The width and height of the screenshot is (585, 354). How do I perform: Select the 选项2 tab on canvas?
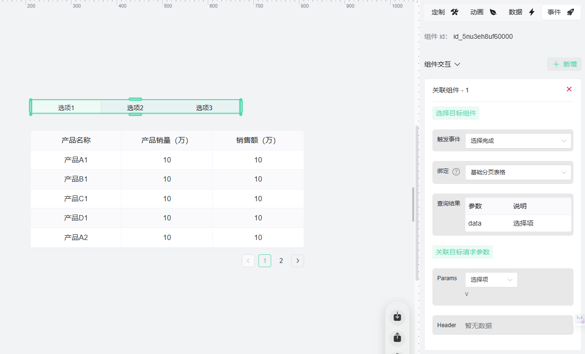pyautogui.click(x=135, y=108)
